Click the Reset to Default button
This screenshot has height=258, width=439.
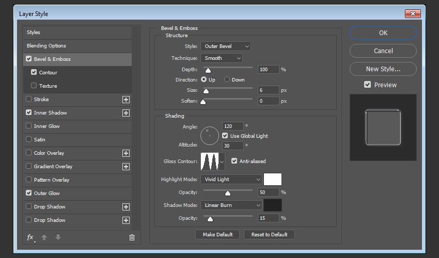click(269, 234)
